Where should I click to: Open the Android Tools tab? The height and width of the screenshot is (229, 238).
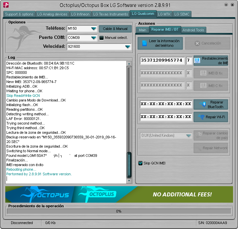(193, 30)
